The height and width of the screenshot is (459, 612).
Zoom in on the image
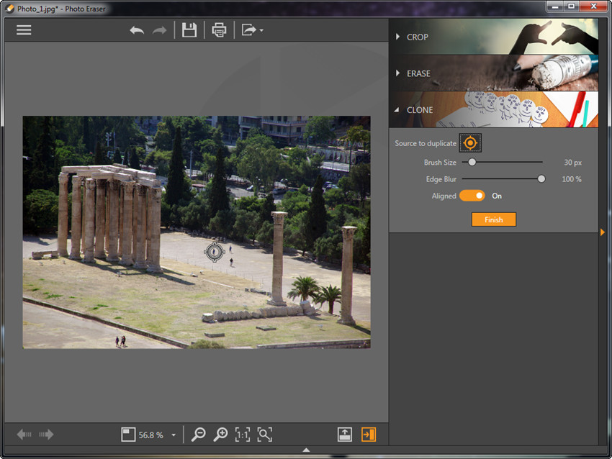click(220, 435)
